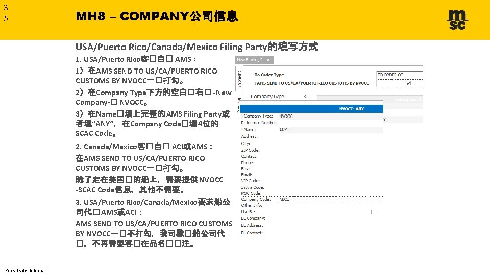490x276 pixels.
Task: Click the ZIP Code label row
Action: 250,150
